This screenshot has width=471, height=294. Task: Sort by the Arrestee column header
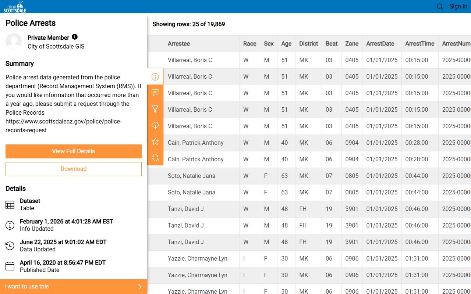pos(179,44)
